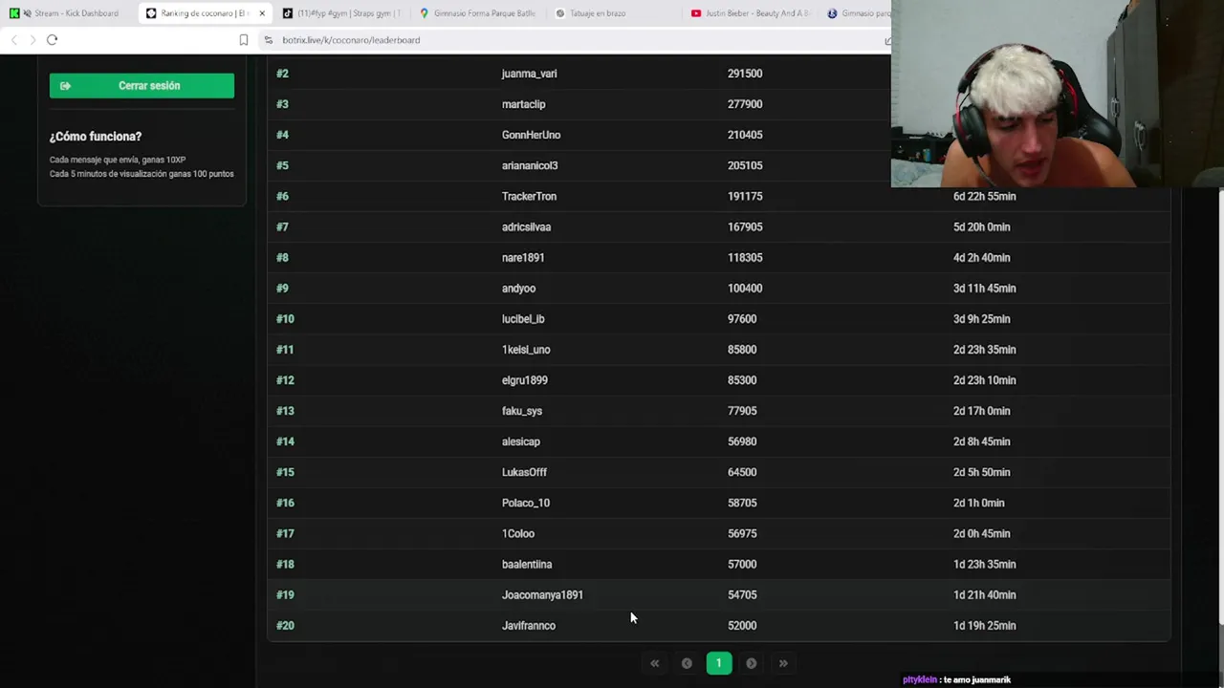Screen dimensions: 1224x688
Task: Click the bookmark icon in address bar
Action: [x=244, y=40]
